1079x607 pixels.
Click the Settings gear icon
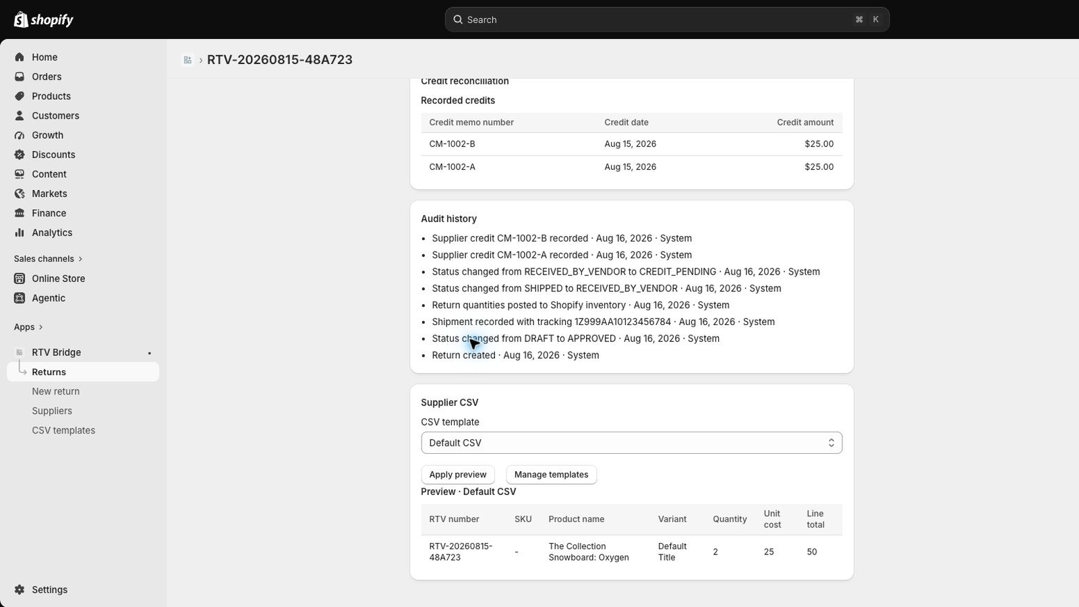point(20,589)
